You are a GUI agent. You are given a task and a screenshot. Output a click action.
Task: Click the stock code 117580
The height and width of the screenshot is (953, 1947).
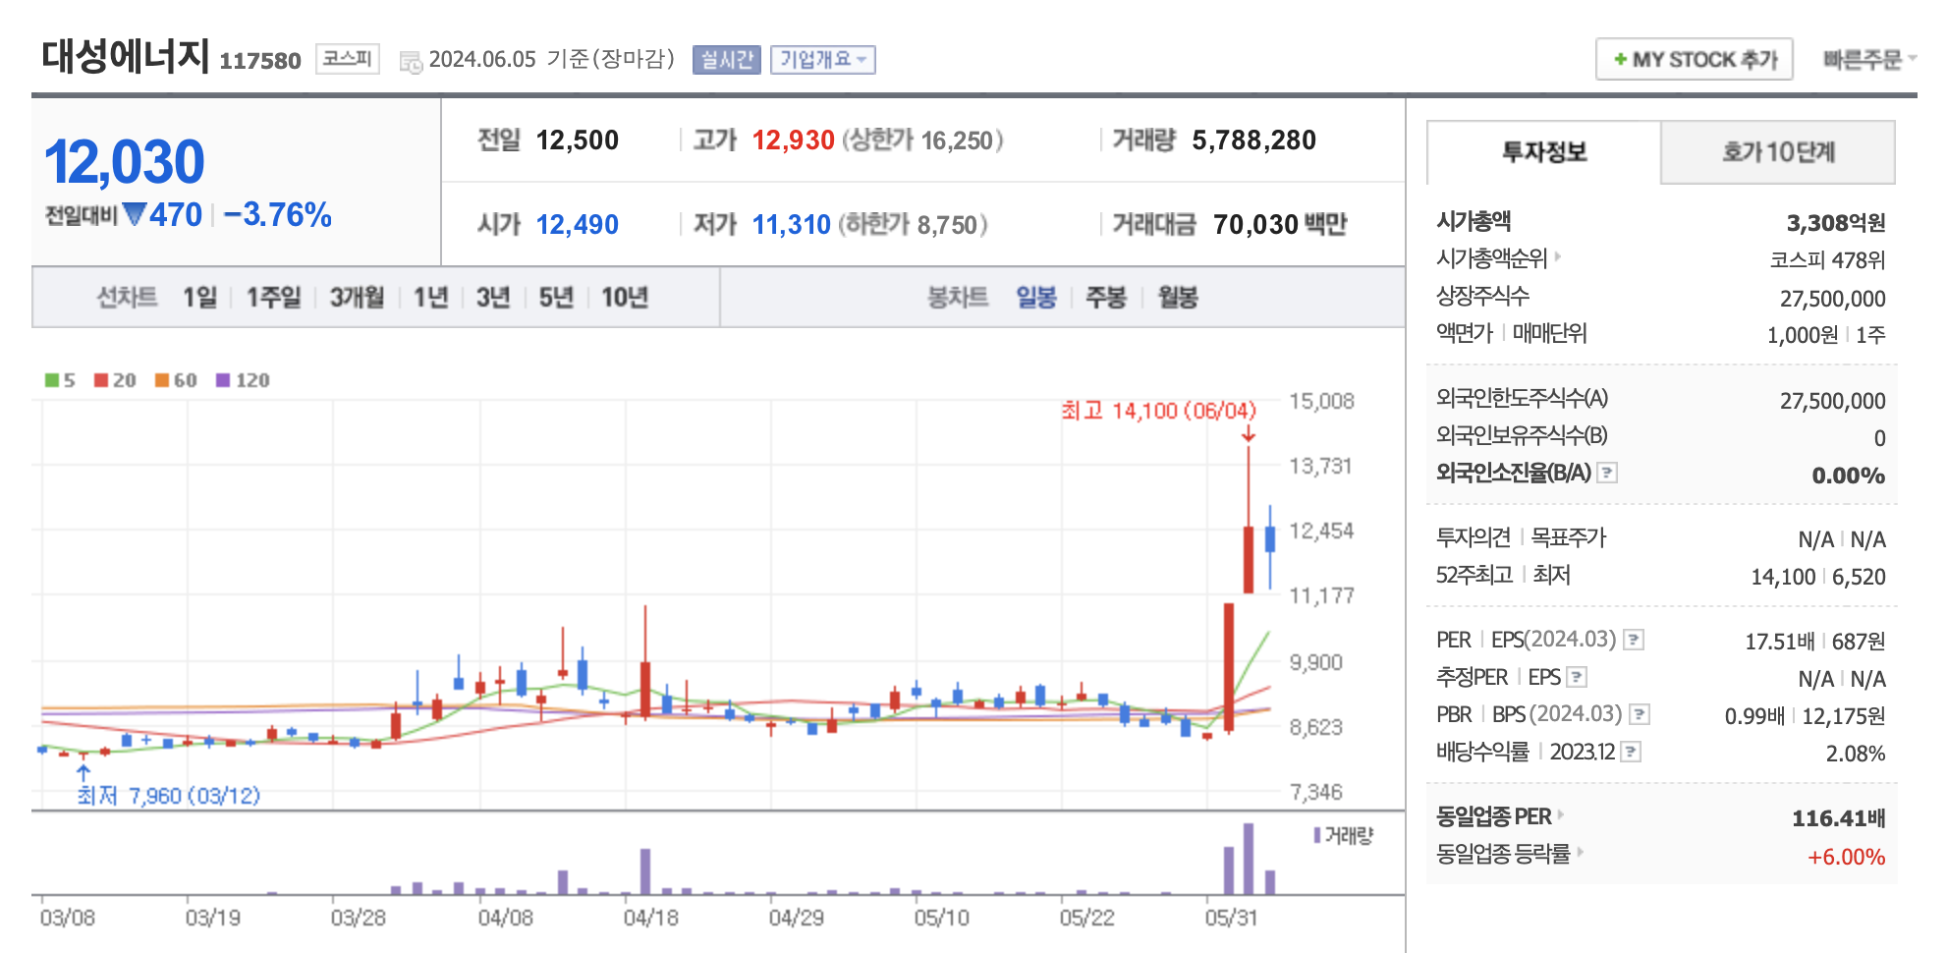click(260, 61)
